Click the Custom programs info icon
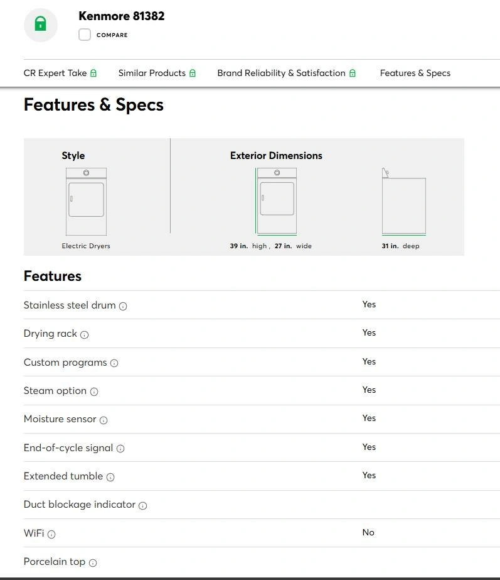Viewport: 500px width, 580px height. [x=114, y=363]
